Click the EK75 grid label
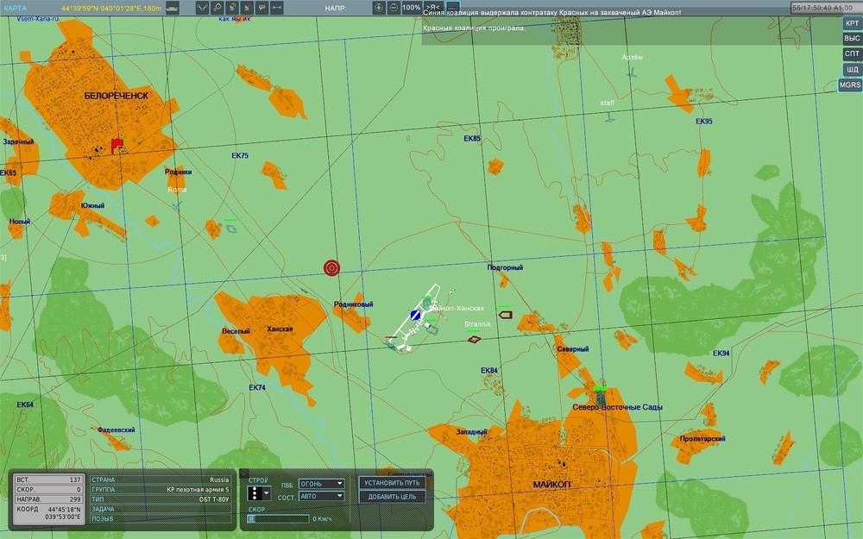 (x=240, y=155)
